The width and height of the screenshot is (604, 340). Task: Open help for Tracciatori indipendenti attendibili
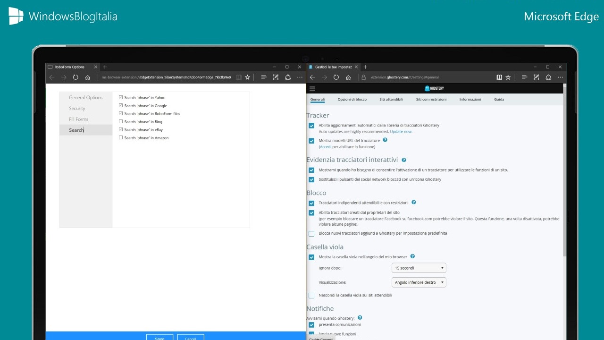pos(414,202)
